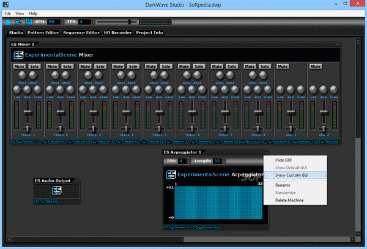This screenshot has width=367, height=249.
Task: Click the LOW EQ knob on Track 1
Action: (x=17, y=89)
